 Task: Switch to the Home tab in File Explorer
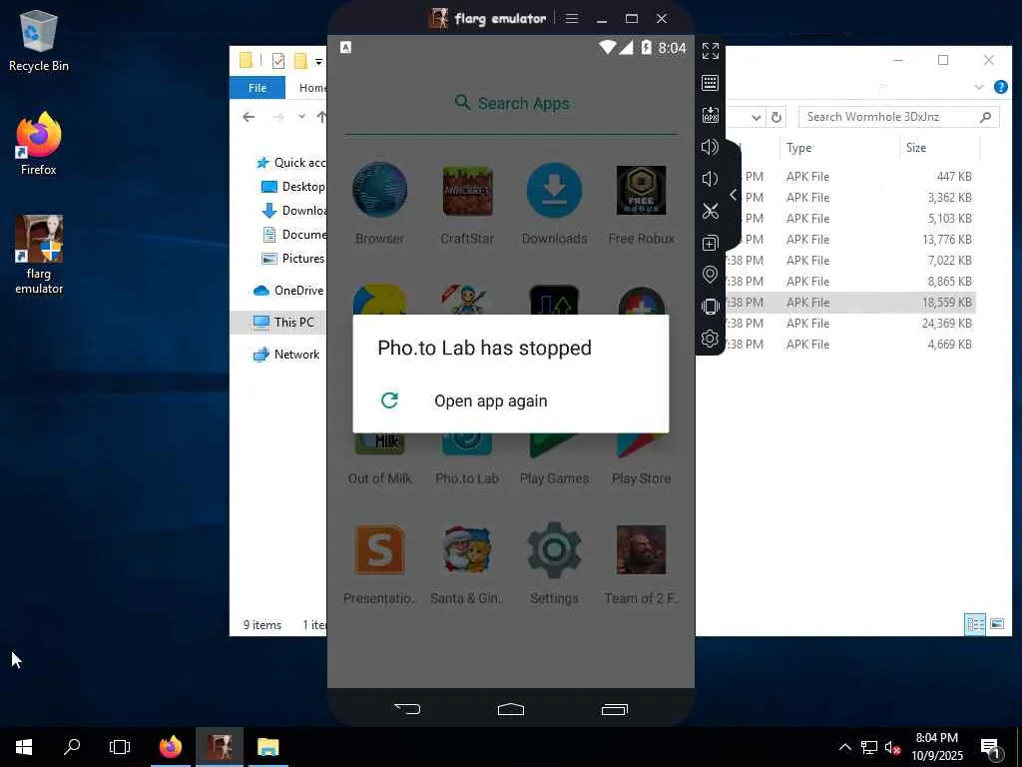coord(312,88)
